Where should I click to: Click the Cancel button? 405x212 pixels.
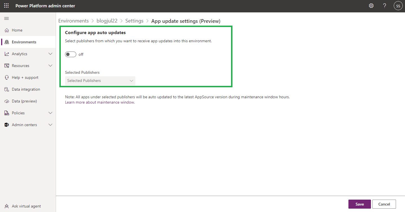[x=384, y=204]
